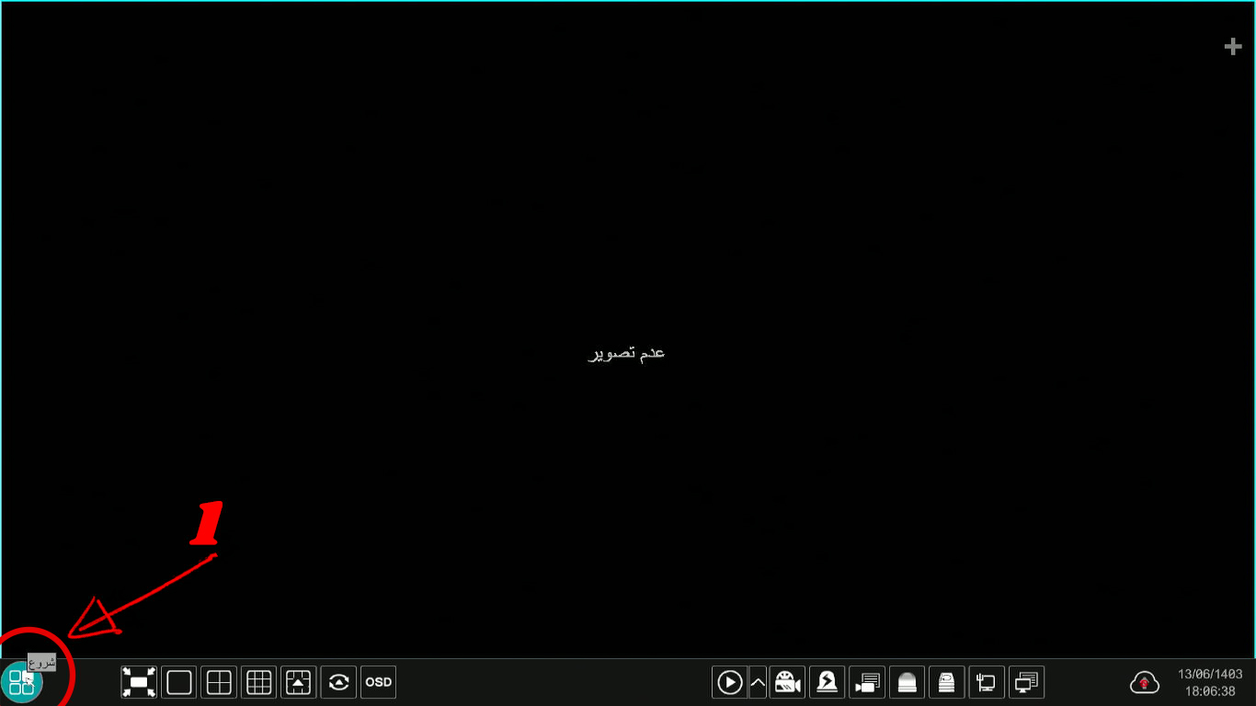
Task: Select the no-image camera window
Action: tap(628, 329)
